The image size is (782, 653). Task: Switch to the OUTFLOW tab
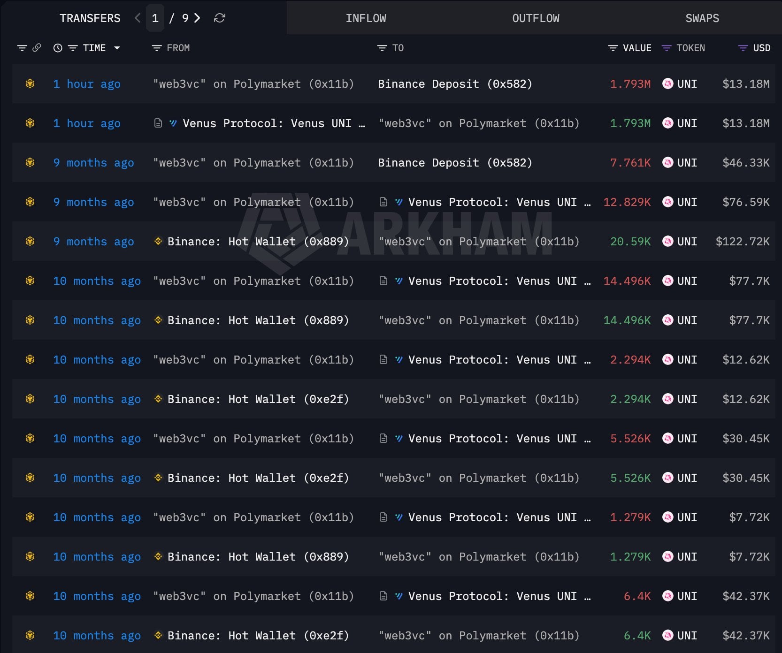(x=536, y=18)
